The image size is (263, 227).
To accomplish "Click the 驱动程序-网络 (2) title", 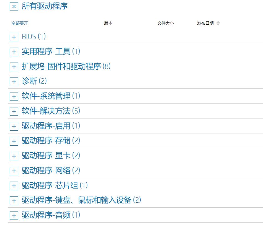I will pyautogui.click(x=51, y=171).
